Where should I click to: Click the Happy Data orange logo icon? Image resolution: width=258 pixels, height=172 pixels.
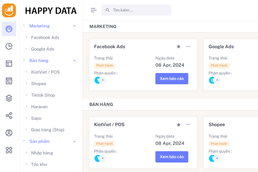tap(9, 10)
